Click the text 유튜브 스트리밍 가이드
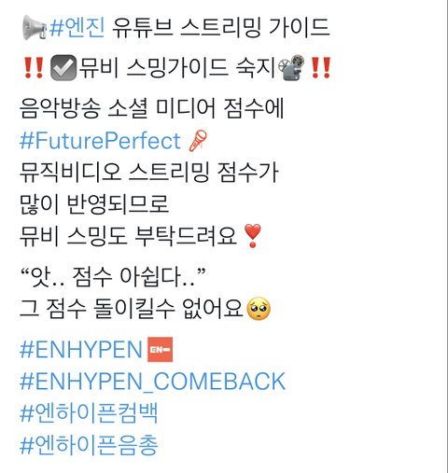Viewport: 448px width, 473px height. (x=220, y=28)
